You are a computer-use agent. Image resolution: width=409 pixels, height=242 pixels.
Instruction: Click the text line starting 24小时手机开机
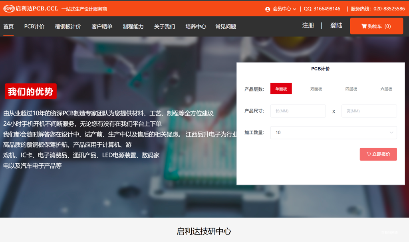pos(82,124)
